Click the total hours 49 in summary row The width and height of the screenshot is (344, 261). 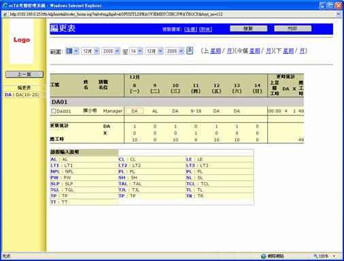[301, 140]
